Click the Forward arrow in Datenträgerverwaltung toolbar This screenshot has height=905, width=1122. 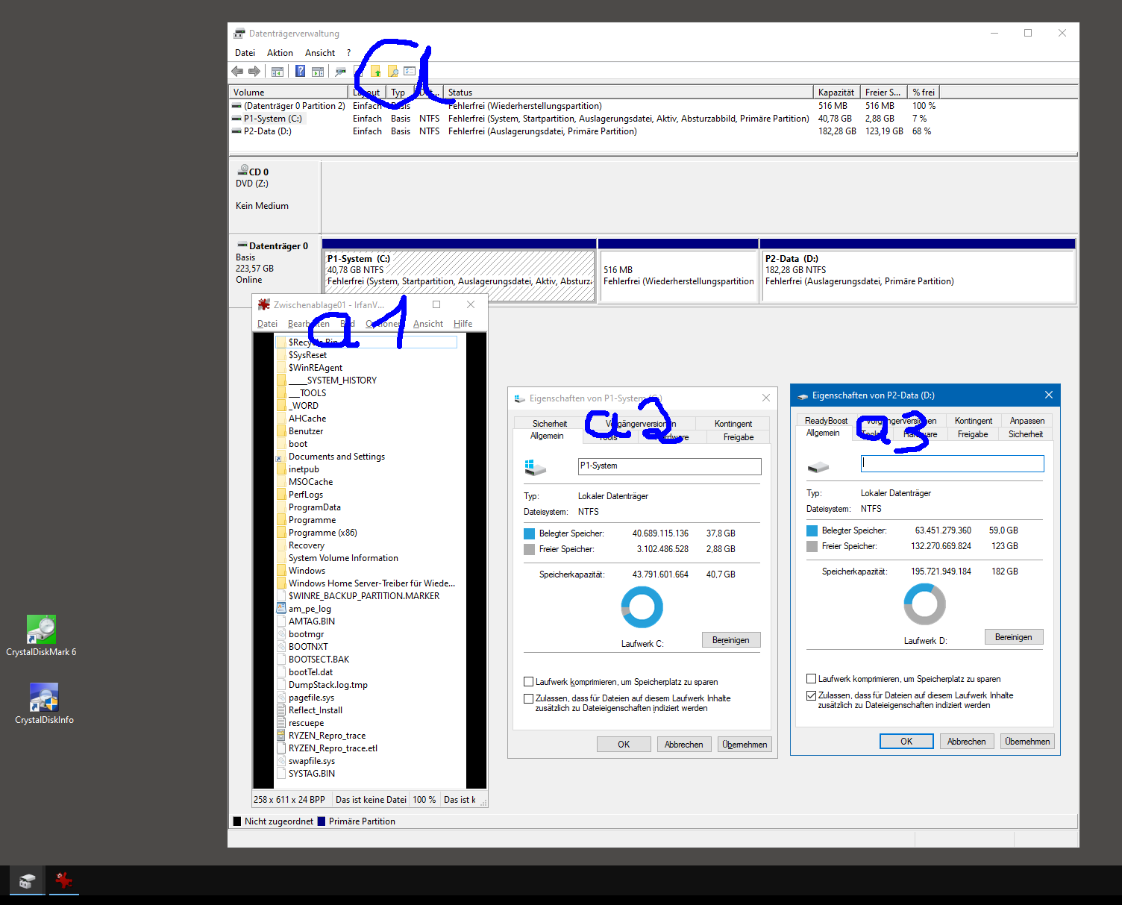[x=254, y=71]
